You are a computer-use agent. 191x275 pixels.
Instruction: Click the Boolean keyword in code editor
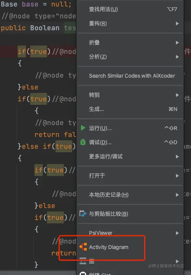[45, 28]
